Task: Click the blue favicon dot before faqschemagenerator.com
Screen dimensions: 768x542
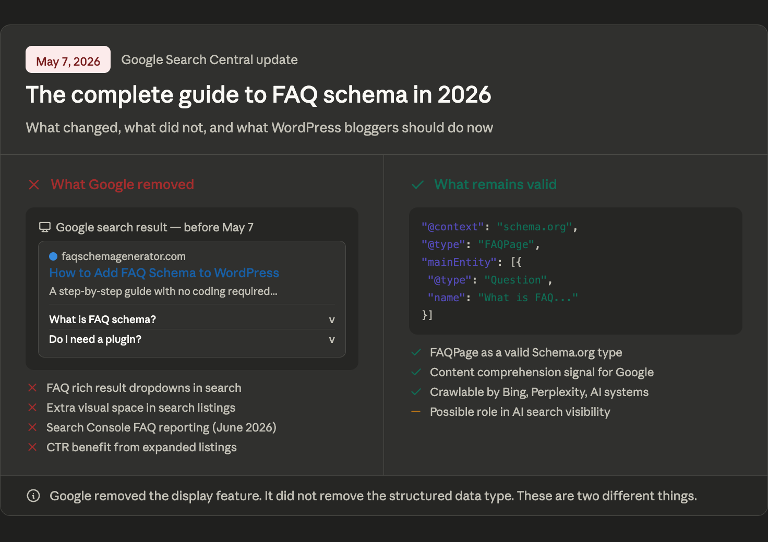Action: click(x=53, y=256)
